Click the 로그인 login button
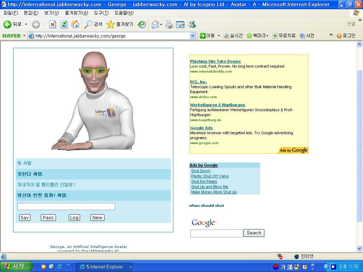 tap(346, 36)
